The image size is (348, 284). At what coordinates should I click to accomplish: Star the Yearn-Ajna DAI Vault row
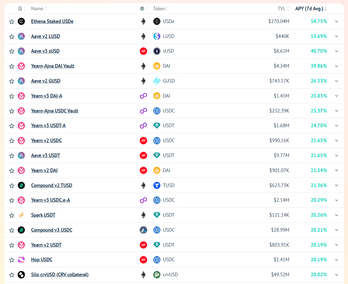click(x=12, y=66)
